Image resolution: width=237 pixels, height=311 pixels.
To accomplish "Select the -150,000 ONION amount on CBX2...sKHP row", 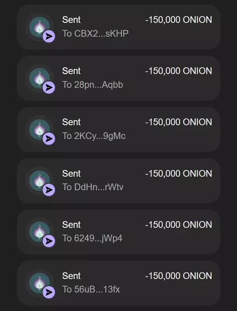I will click(178, 20).
